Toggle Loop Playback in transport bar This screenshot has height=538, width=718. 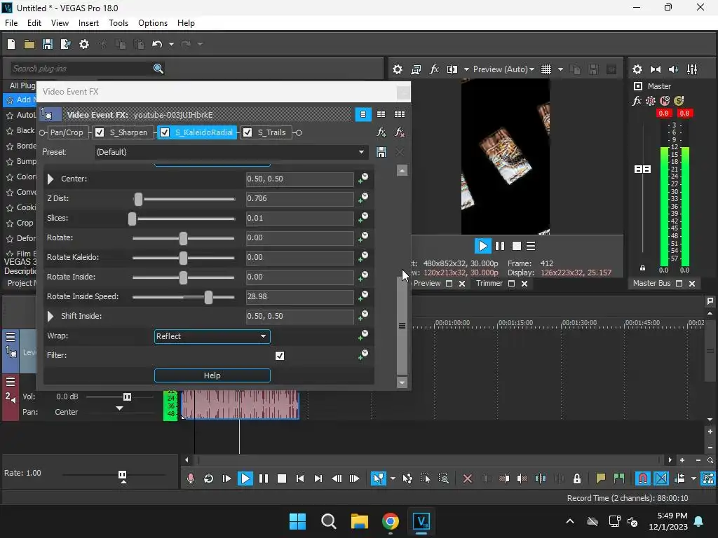[208, 478]
